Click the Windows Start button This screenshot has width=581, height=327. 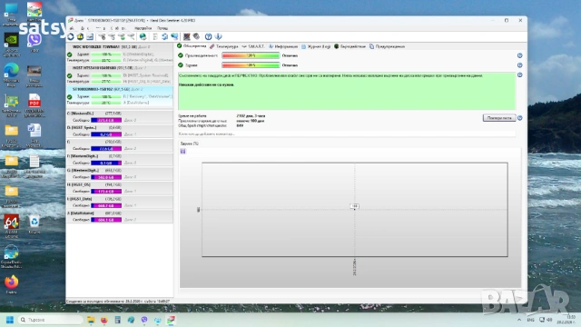coord(10,320)
